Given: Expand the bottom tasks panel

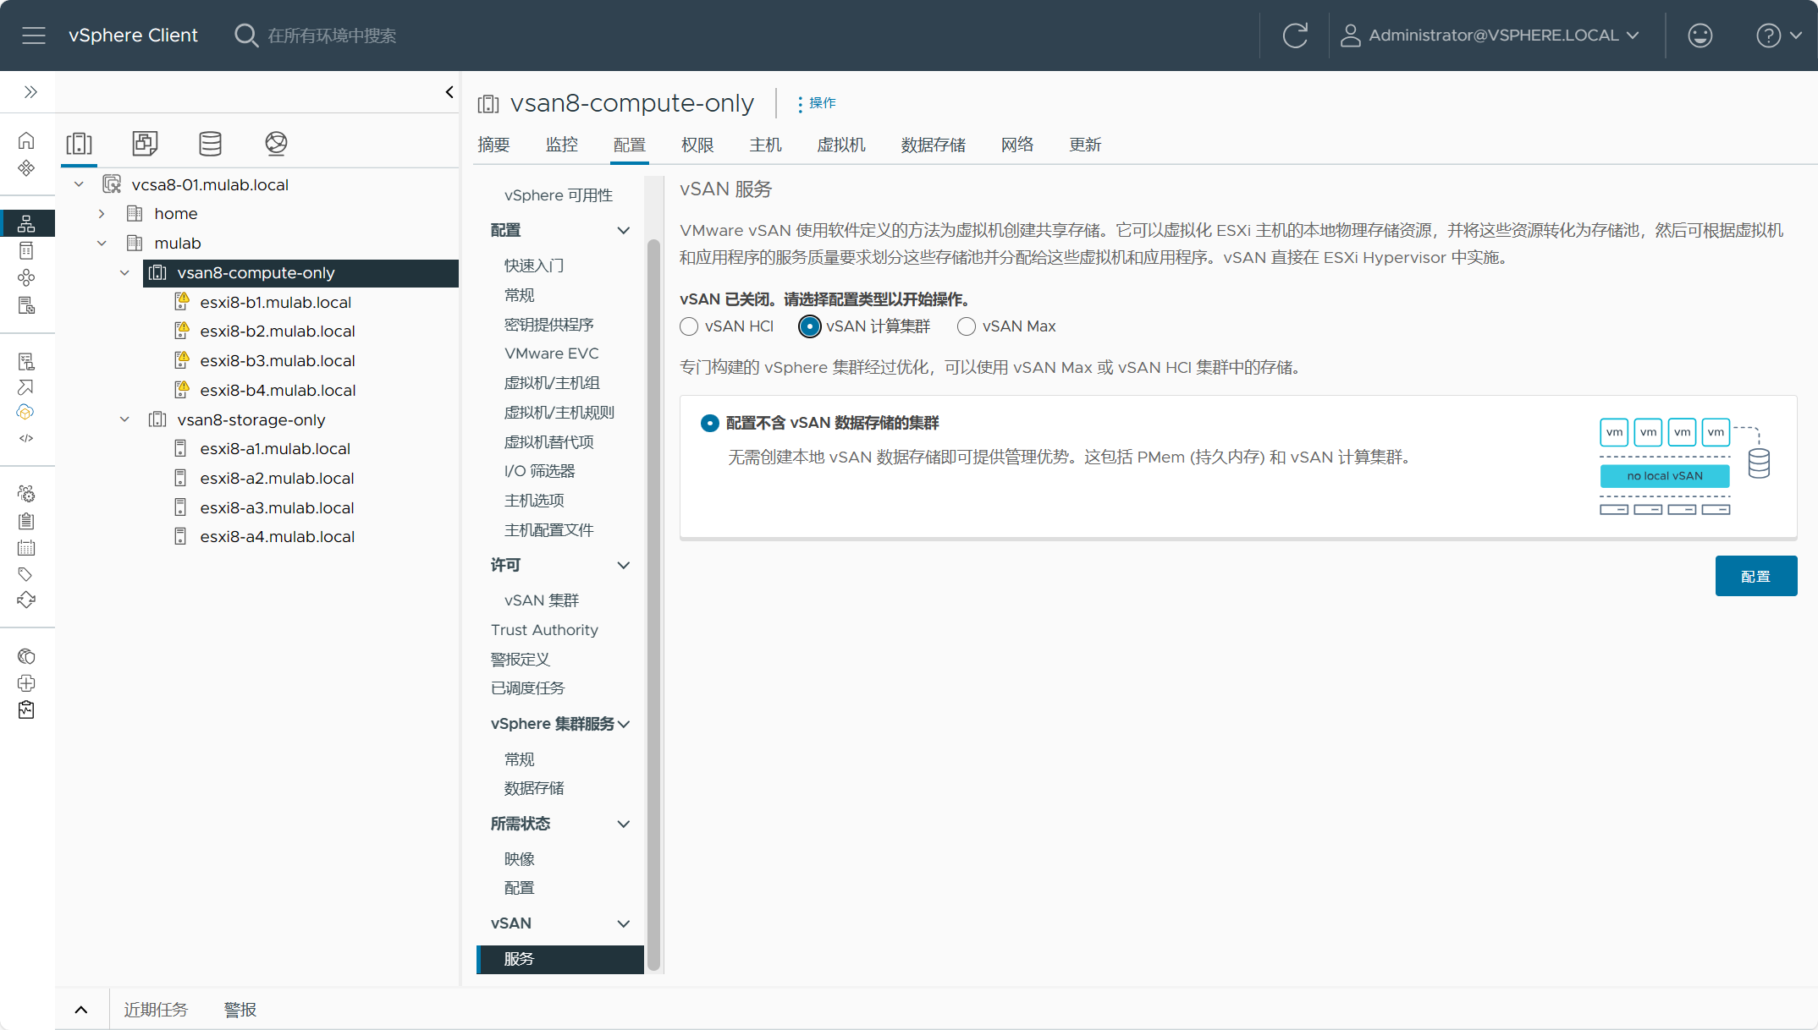Looking at the screenshot, I should pos(81,1010).
